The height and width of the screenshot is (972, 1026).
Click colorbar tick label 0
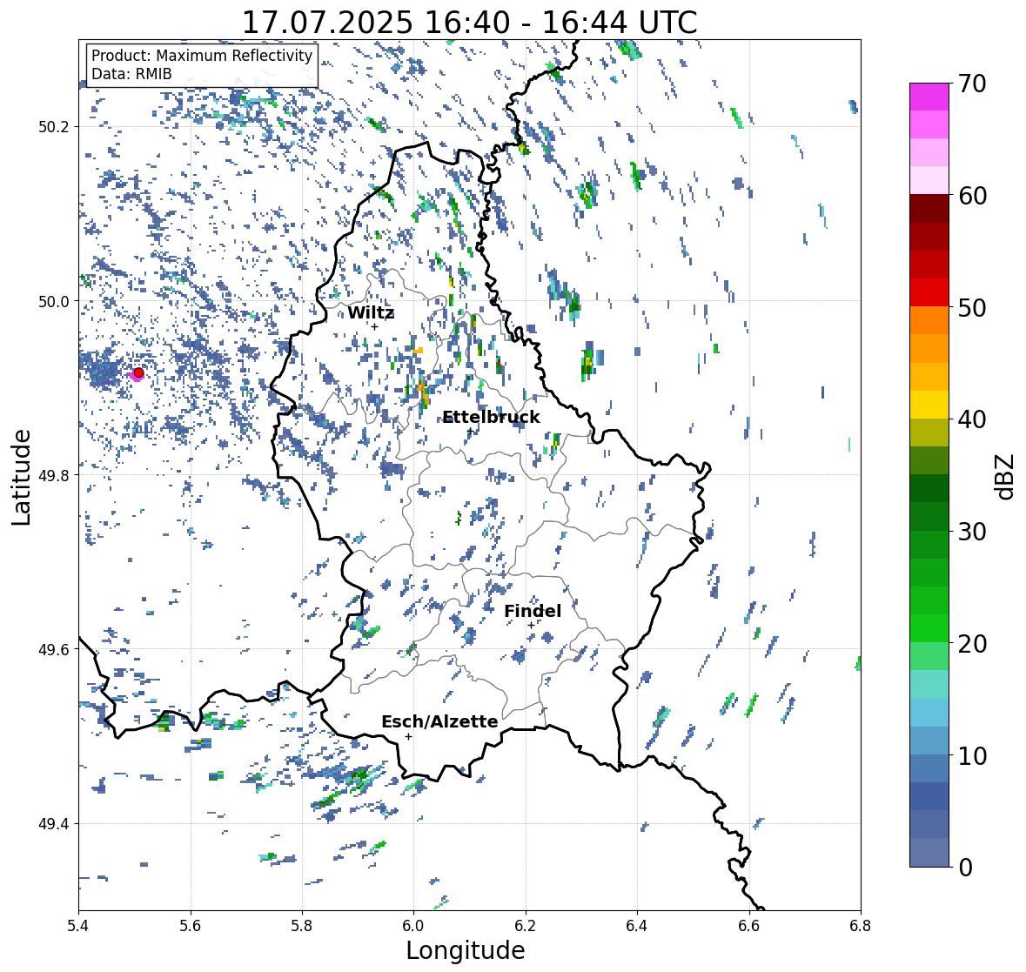(966, 868)
